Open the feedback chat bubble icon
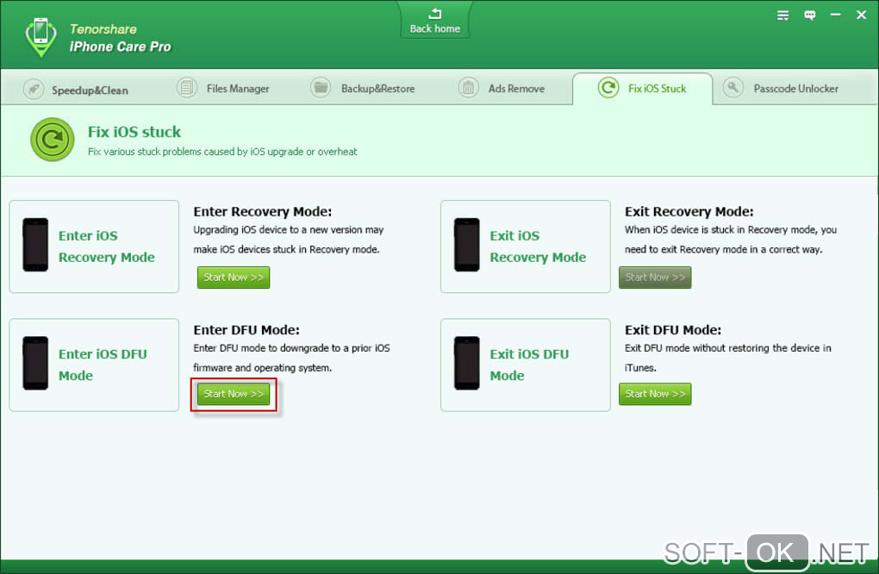This screenshot has width=879, height=574. [x=809, y=16]
